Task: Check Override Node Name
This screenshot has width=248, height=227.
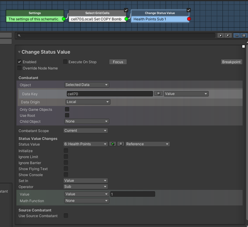Action: click(19, 68)
